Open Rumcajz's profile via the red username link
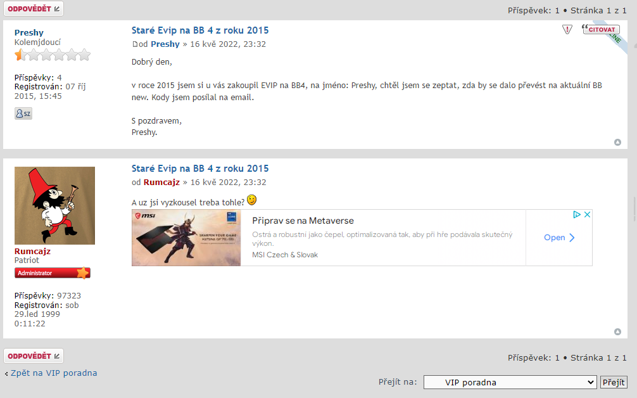The image size is (637, 398). coord(32,251)
